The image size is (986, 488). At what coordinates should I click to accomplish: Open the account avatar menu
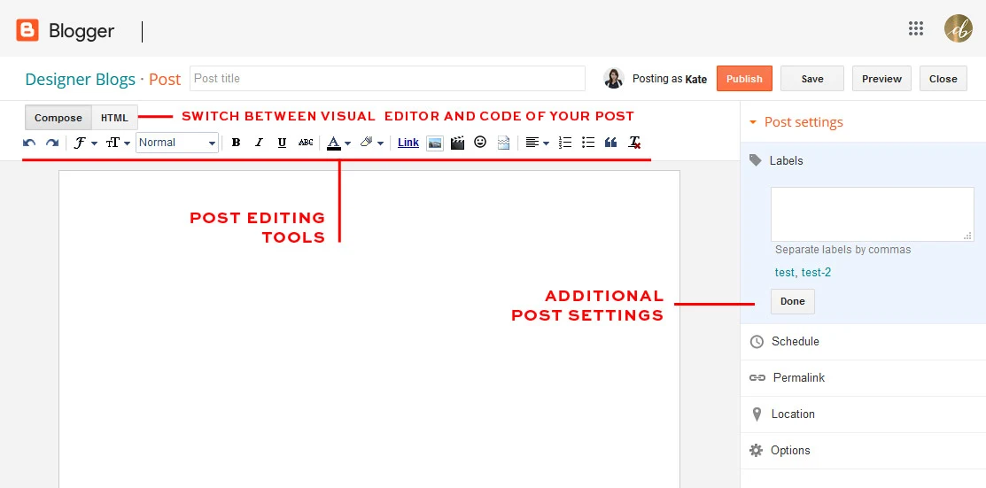958,28
